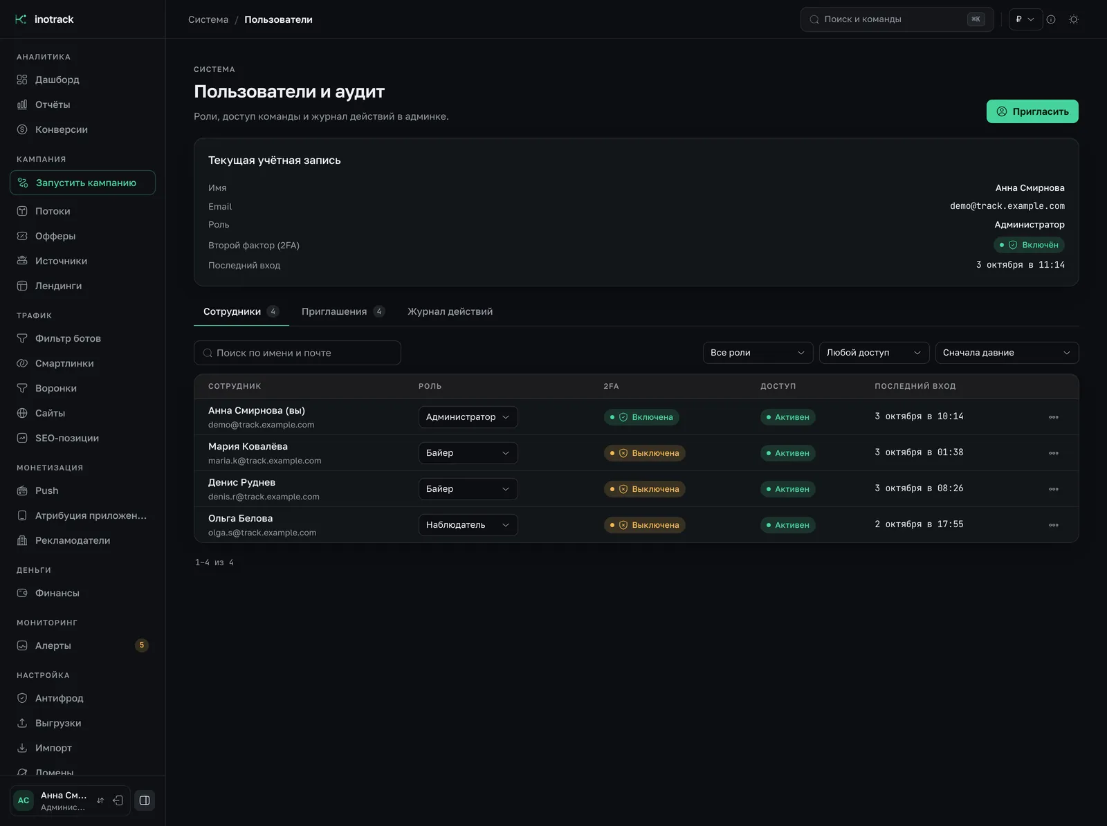Switch to Журнал действий tab
This screenshot has width=1107, height=826.
point(450,311)
